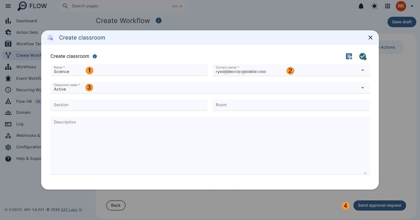Click the info icon beside Create classroom
Viewport: 420px width, 220px height.
click(95, 56)
